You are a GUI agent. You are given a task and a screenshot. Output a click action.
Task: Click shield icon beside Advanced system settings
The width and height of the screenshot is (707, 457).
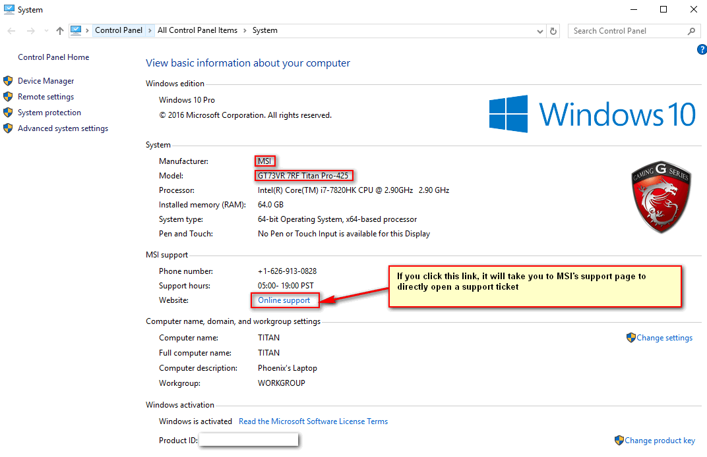click(x=8, y=128)
